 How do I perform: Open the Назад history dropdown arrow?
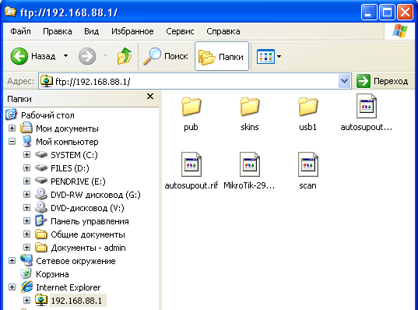pyautogui.click(x=65, y=56)
